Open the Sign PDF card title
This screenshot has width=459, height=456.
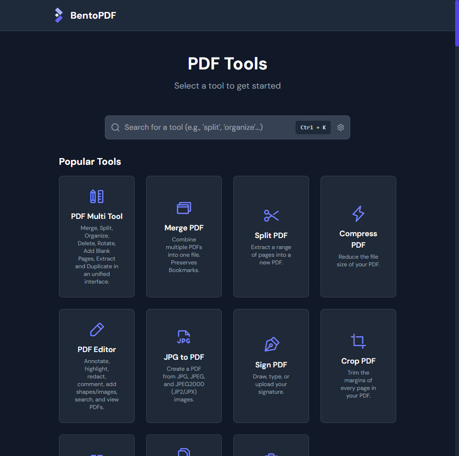click(x=271, y=365)
